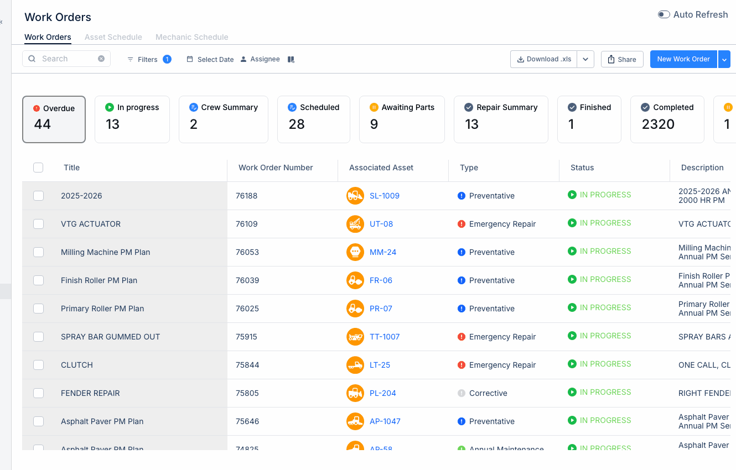The image size is (736, 470).
Task: Click the Emergency Repair type icon for VTG ACTUATOR
Action: [x=462, y=224]
